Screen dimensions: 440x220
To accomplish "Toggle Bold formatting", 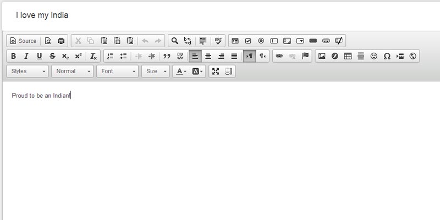I will point(13,56).
